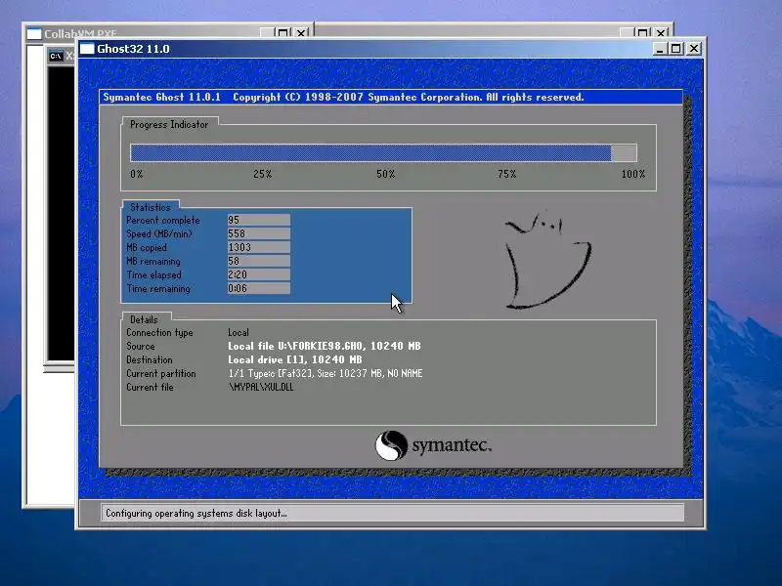The image size is (782, 586).
Task: Close the CollabVM PXE window
Action: 301,33
